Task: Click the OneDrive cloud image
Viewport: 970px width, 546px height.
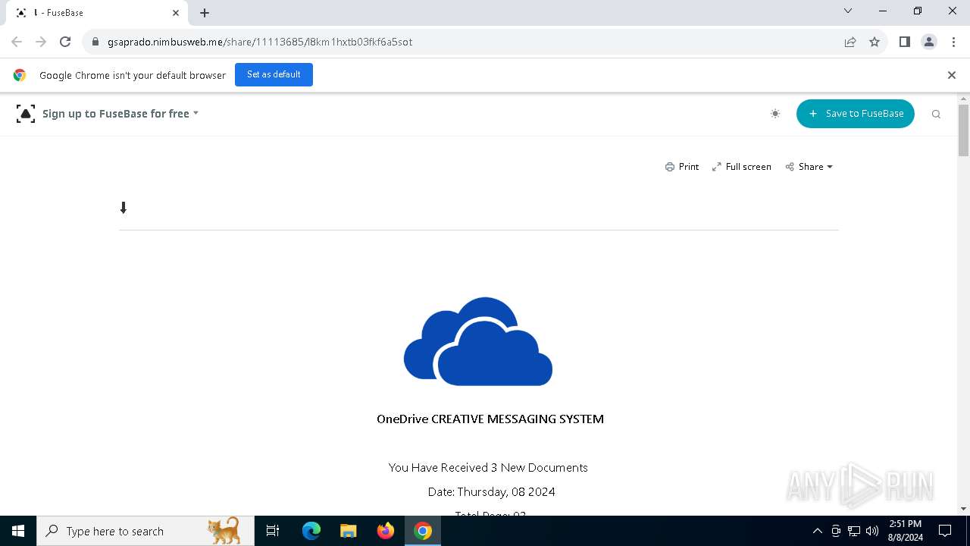Action: 478,341
